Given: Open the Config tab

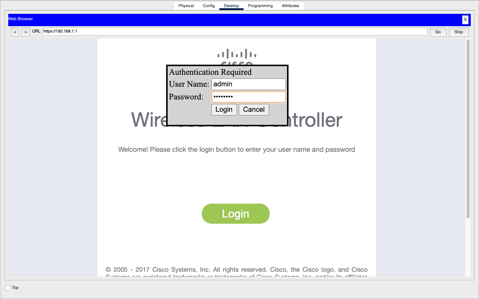Looking at the screenshot, I should [209, 6].
